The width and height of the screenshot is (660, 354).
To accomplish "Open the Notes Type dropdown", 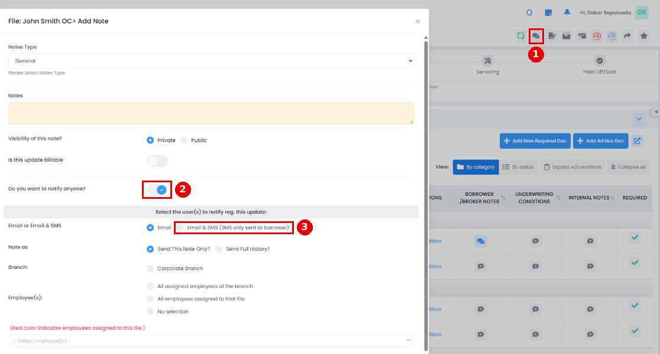I will [x=211, y=60].
